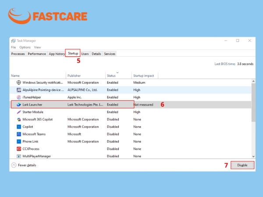
Task: Switch to the Users tab
Action: pos(85,54)
